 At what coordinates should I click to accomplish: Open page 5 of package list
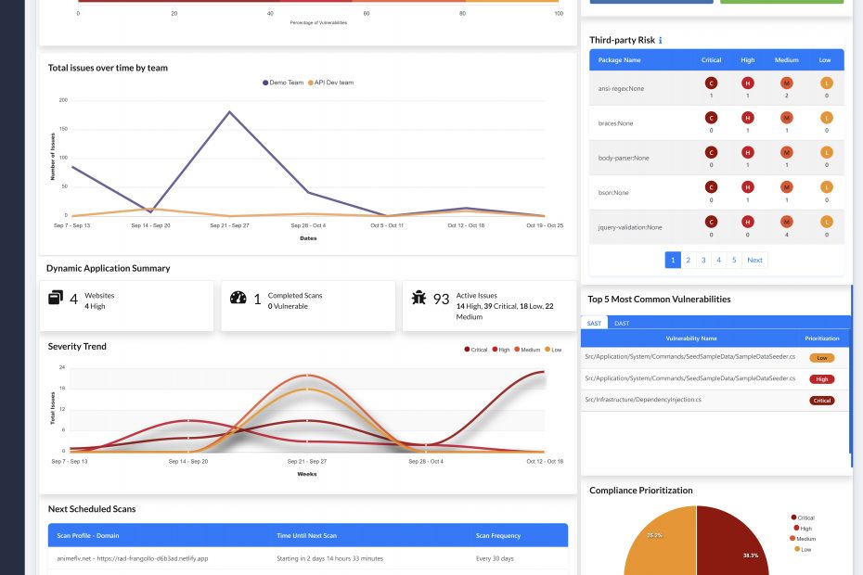click(x=733, y=260)
